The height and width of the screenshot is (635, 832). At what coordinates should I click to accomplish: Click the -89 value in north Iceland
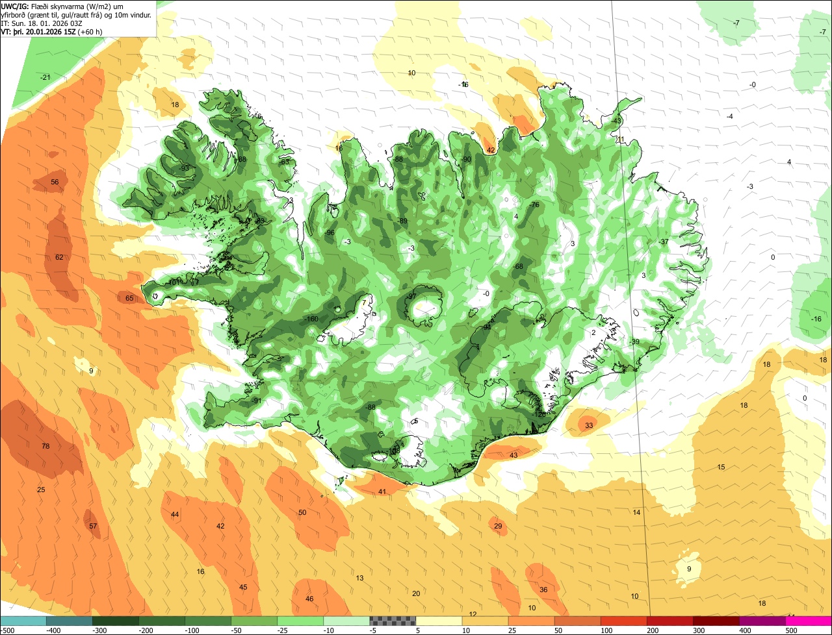(x=402, y=221)
